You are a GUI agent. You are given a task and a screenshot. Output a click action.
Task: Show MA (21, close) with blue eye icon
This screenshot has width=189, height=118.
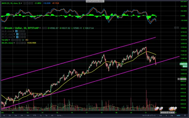pos(17,34)
